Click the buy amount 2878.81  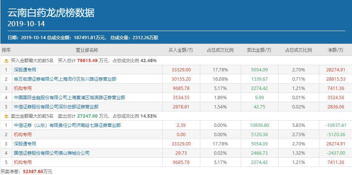(x=181, y=107)
